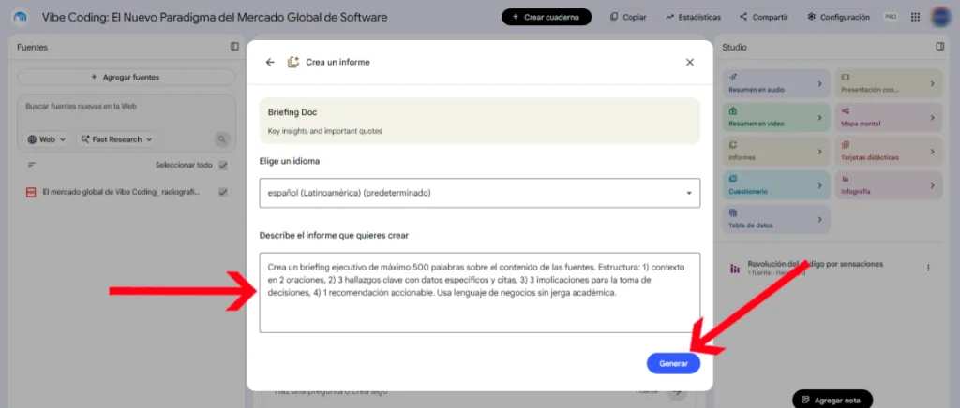Open the language dropdown español (Latinoamérica)
This screenshot has height=408, width=960.
coord(479,193)
